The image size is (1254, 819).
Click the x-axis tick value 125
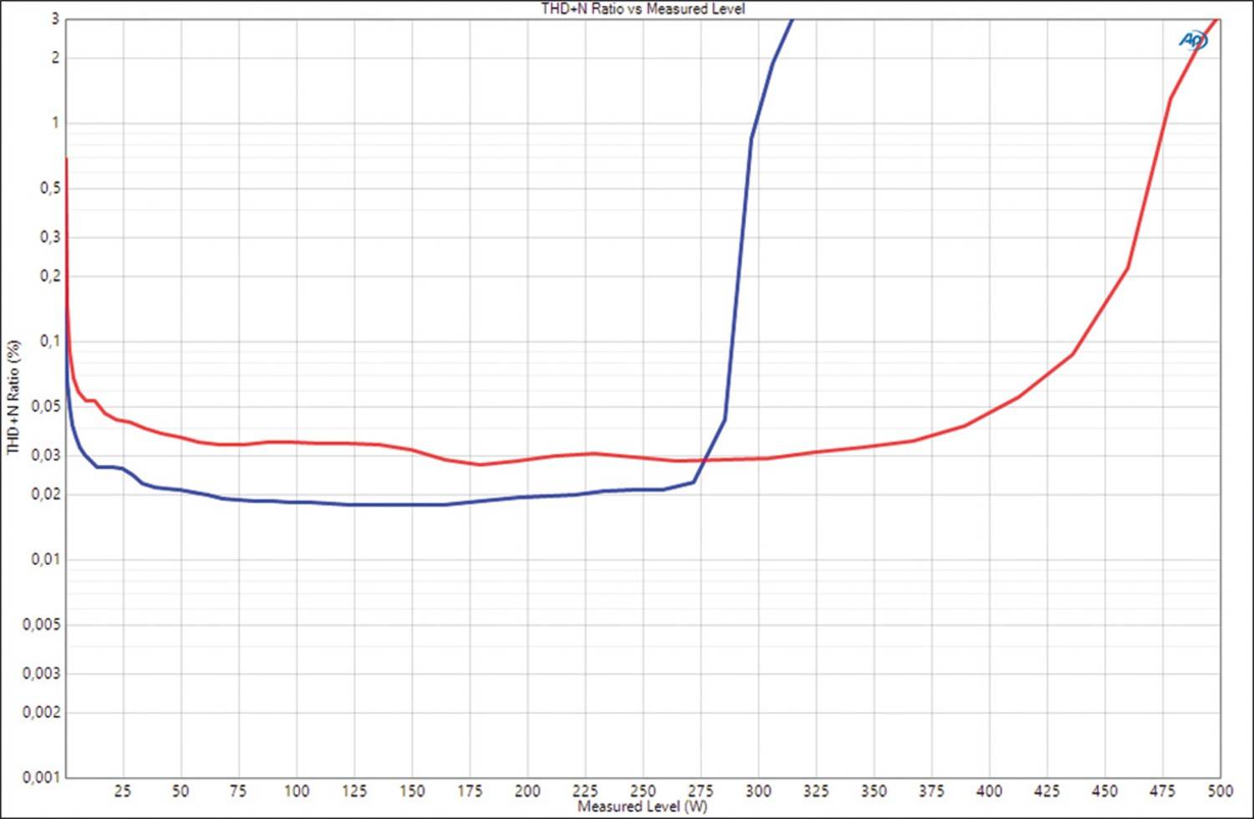click(x=354, y=791)
